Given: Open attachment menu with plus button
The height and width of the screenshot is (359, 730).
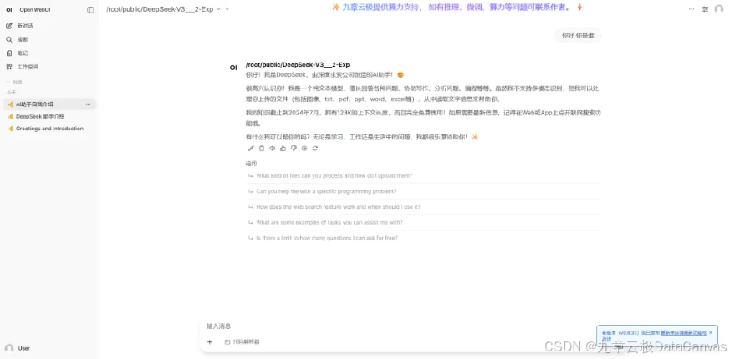Looking at the screenshot, I should pyautogui.click(x=210, y=341).
